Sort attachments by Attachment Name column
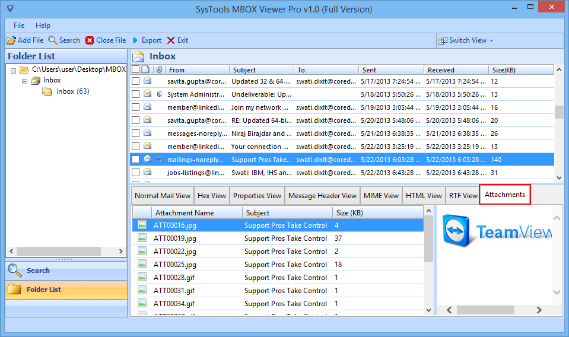569x337 pixels. (196, 212)
